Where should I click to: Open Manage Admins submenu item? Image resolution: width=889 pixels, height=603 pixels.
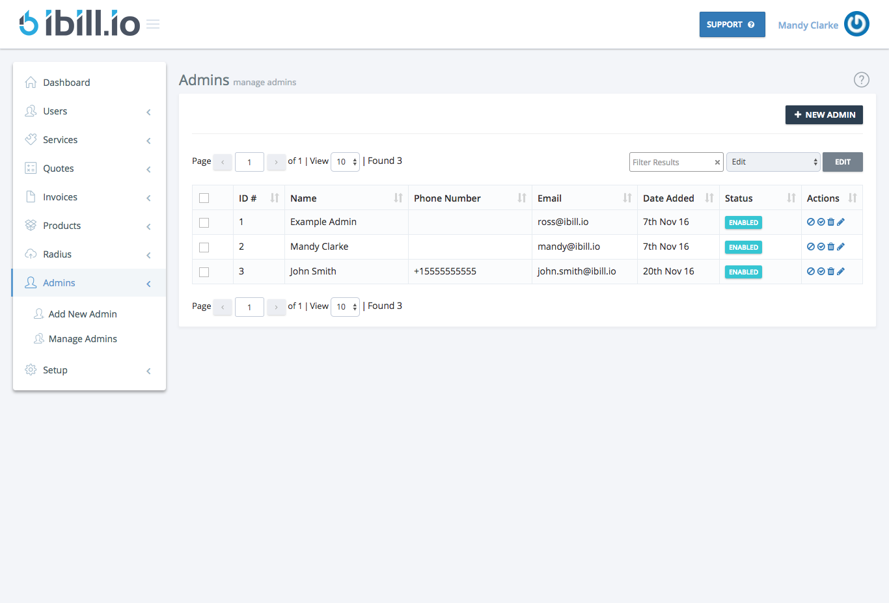(x=83, y=339)
